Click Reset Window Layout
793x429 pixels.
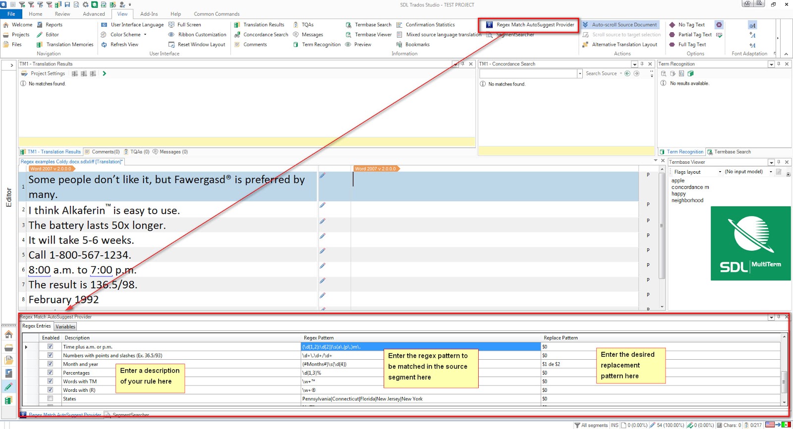coord(197,45)
